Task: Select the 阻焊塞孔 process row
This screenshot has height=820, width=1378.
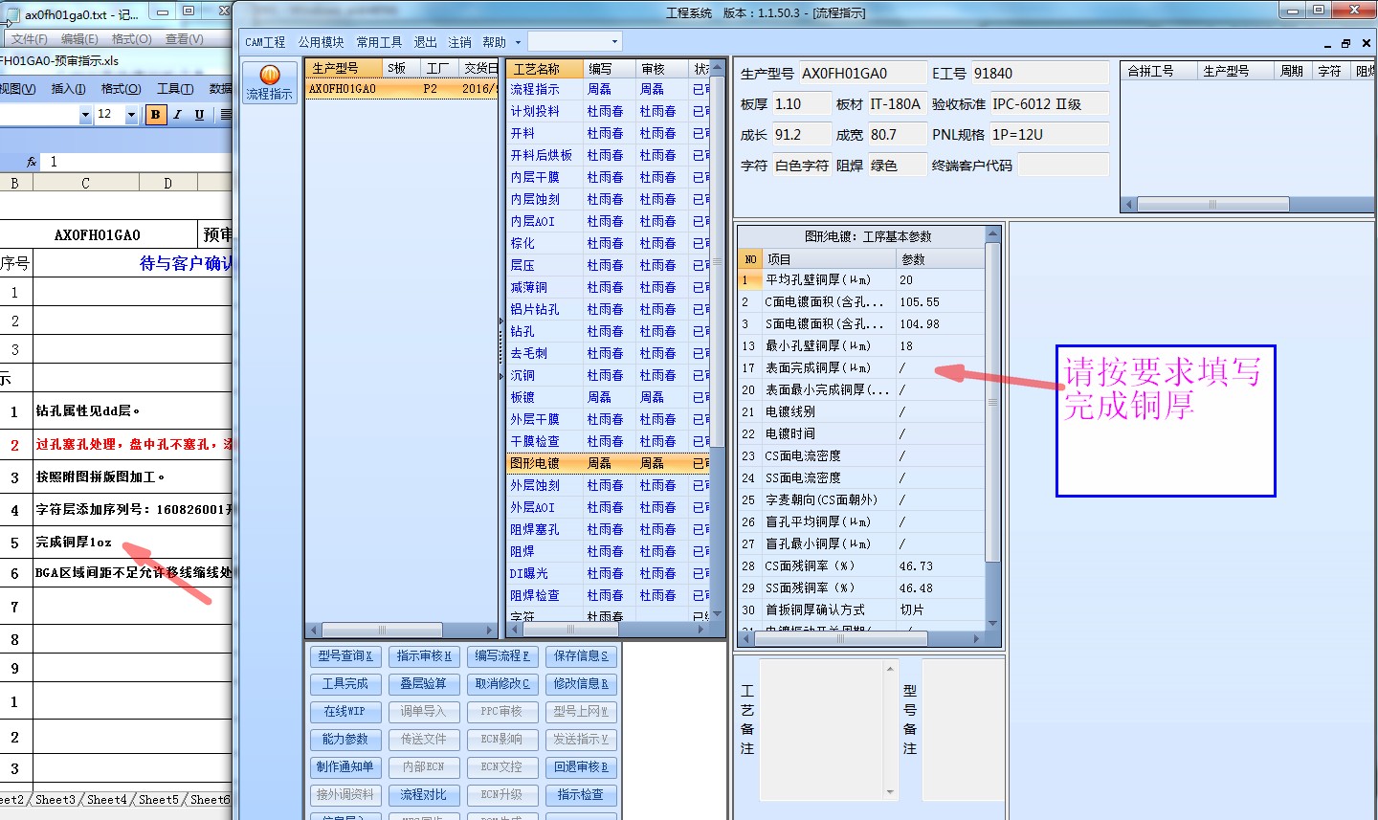Action: click(x=609, y=529)
